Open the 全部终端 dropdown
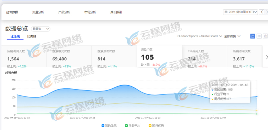This screenshot has width=268, height=130. pos(232,36)
